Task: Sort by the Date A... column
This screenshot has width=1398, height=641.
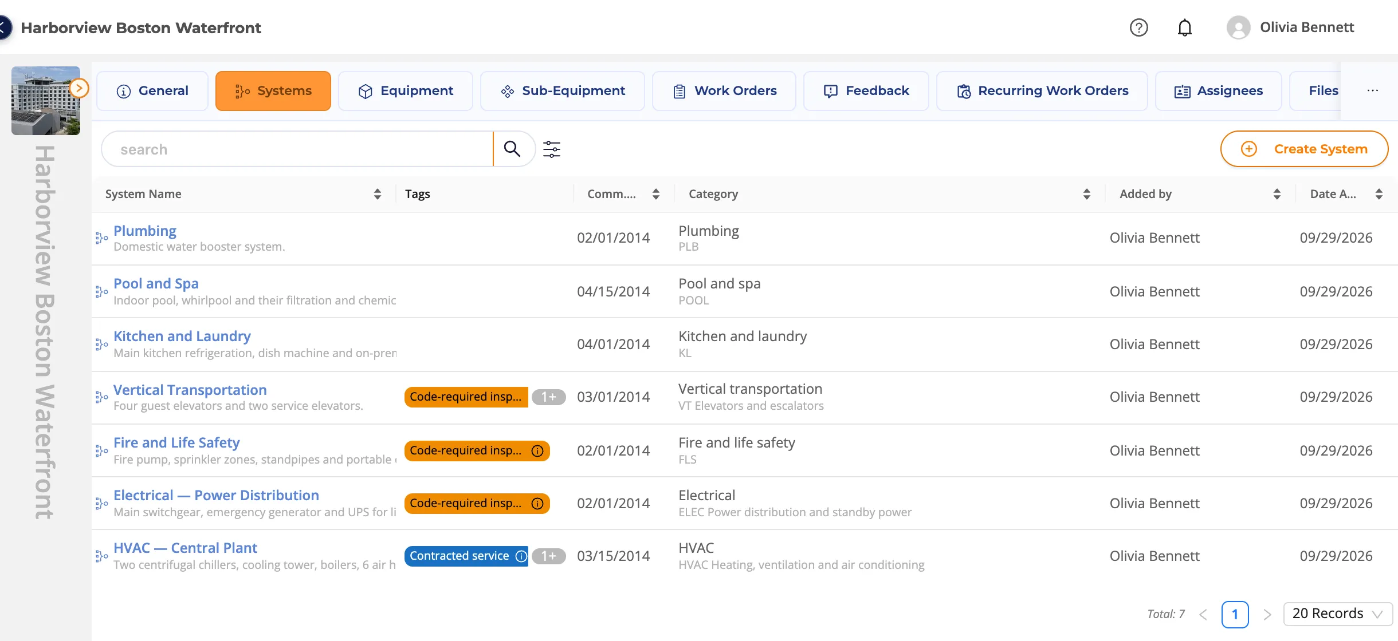Action: point(1379,194)
